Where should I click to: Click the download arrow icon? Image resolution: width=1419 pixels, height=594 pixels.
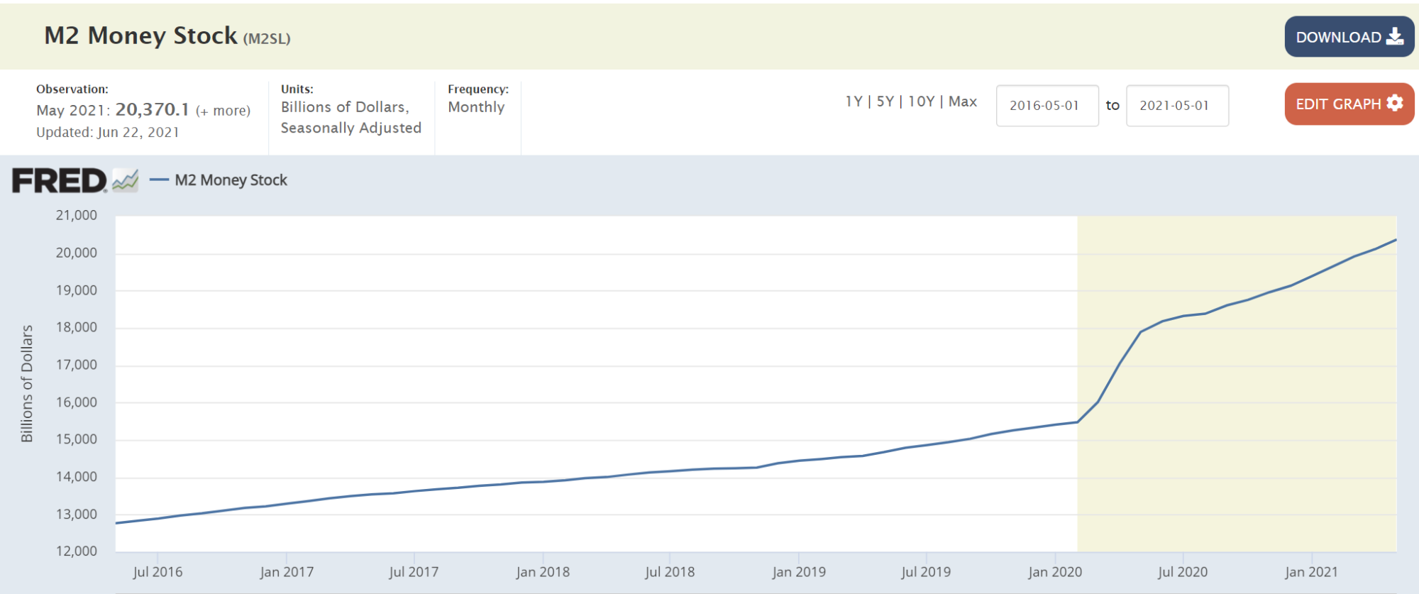click(x=1395, y=37)
